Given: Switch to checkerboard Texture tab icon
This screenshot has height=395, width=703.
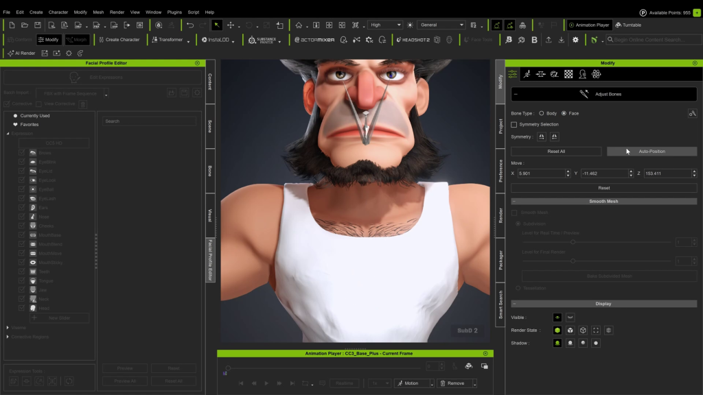Looking at the screenshot, I should (x=568, y=74).
